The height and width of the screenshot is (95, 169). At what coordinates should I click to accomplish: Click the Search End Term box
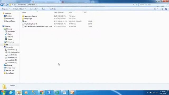(153, 5)
